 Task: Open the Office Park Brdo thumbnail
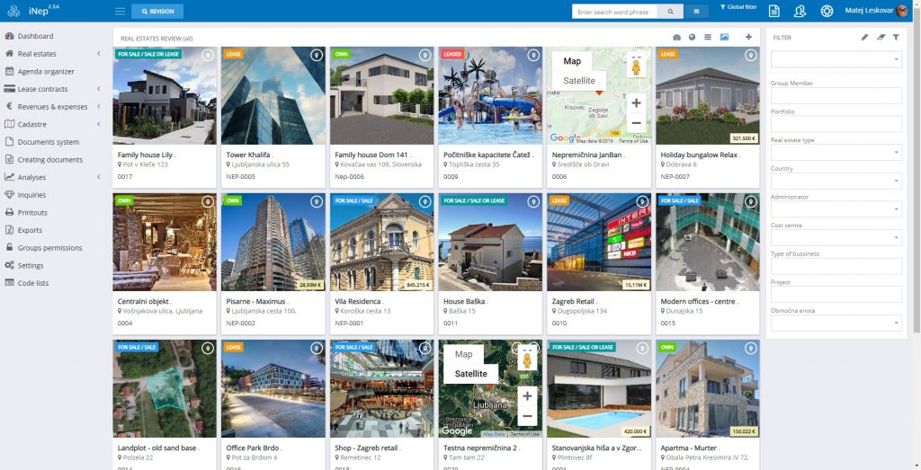point(273,389)
